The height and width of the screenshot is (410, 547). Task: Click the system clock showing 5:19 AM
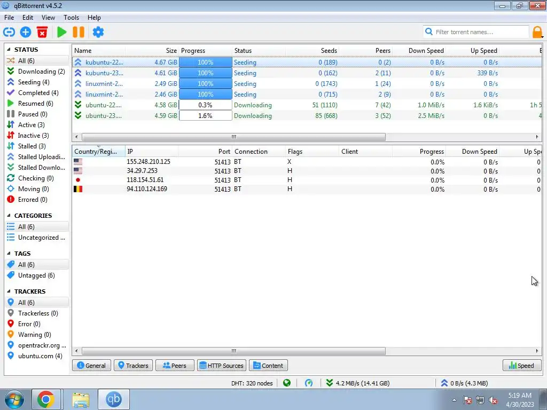[520, 400]
